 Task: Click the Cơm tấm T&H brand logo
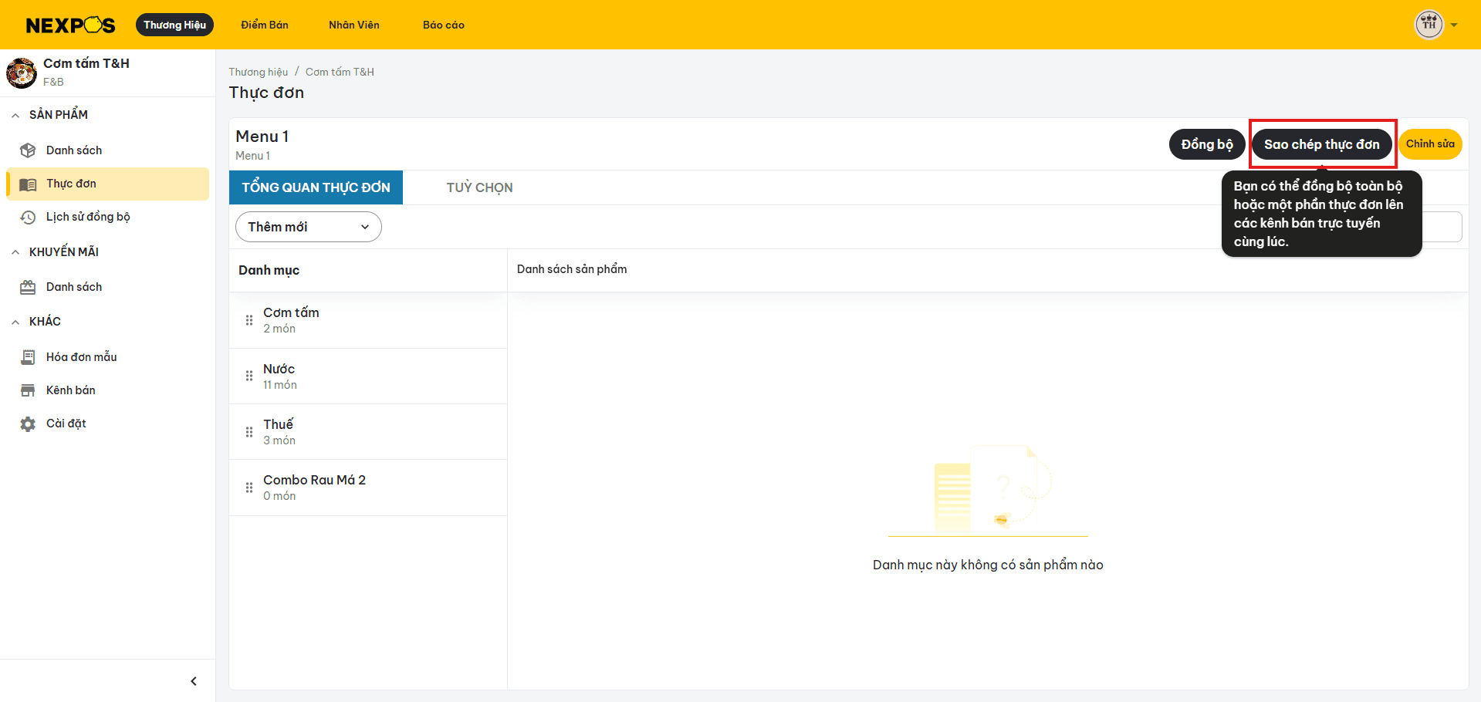[22, 73]
